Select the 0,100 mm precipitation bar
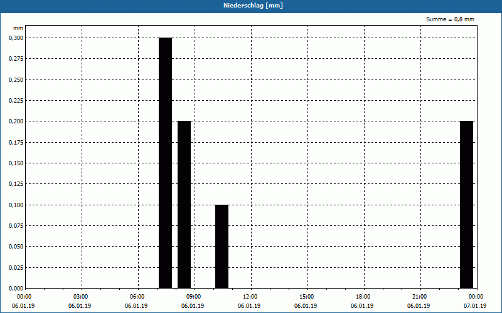This screenshot has width=502, height=313. pos(222,247)
